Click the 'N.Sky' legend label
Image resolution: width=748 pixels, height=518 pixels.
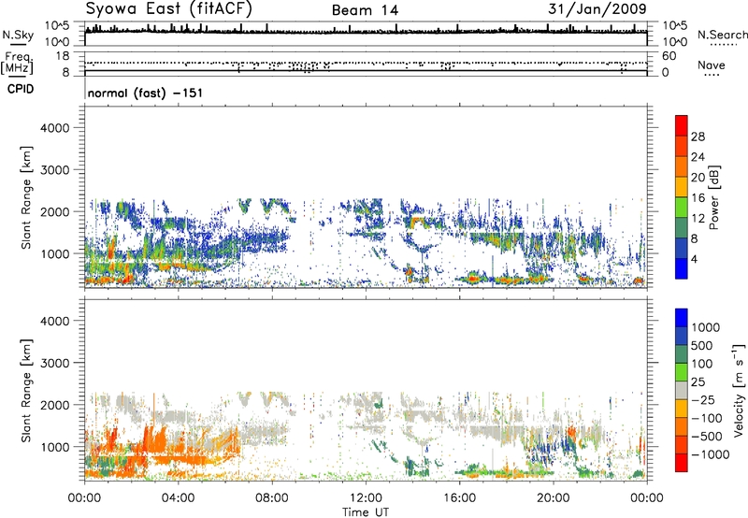point(18,35)
